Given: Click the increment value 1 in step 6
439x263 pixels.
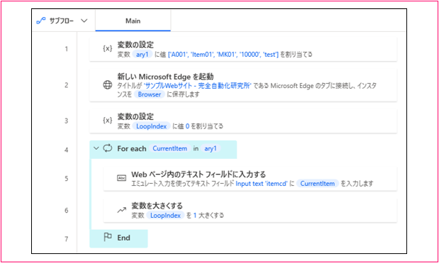Looking at the screenshot, I should [x=195, y=215].
